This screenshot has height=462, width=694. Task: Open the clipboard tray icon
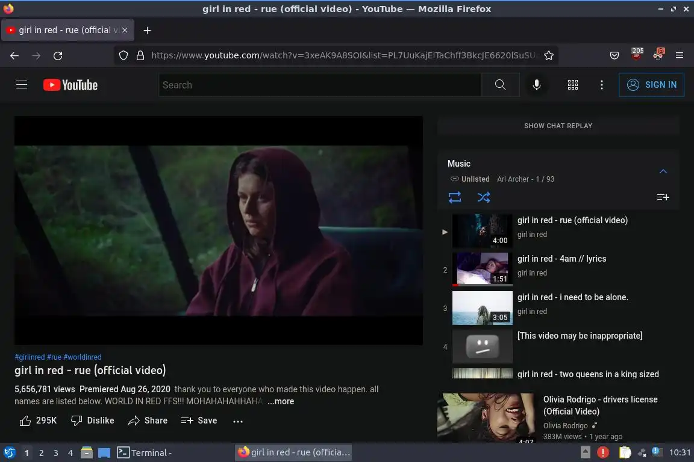tap(625, 452)
